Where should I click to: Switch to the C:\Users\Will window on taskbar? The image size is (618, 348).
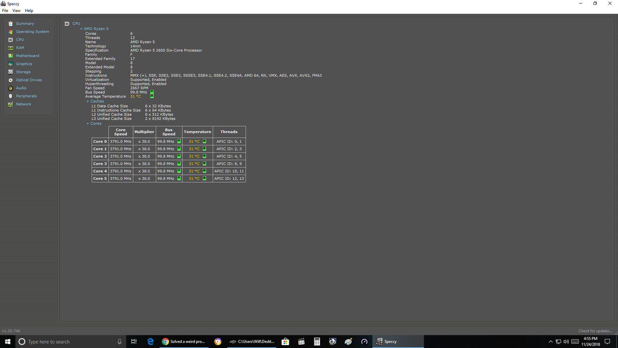tap(251, 341)
